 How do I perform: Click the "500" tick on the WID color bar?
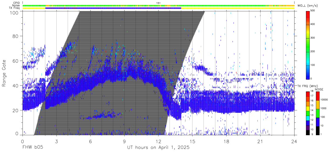313,11
